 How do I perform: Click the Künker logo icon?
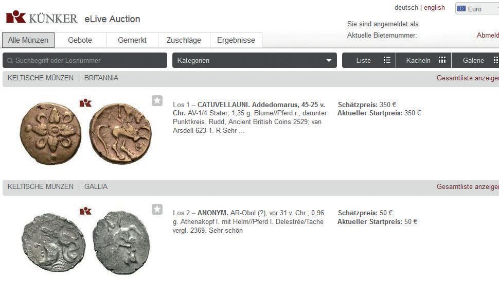15,17
